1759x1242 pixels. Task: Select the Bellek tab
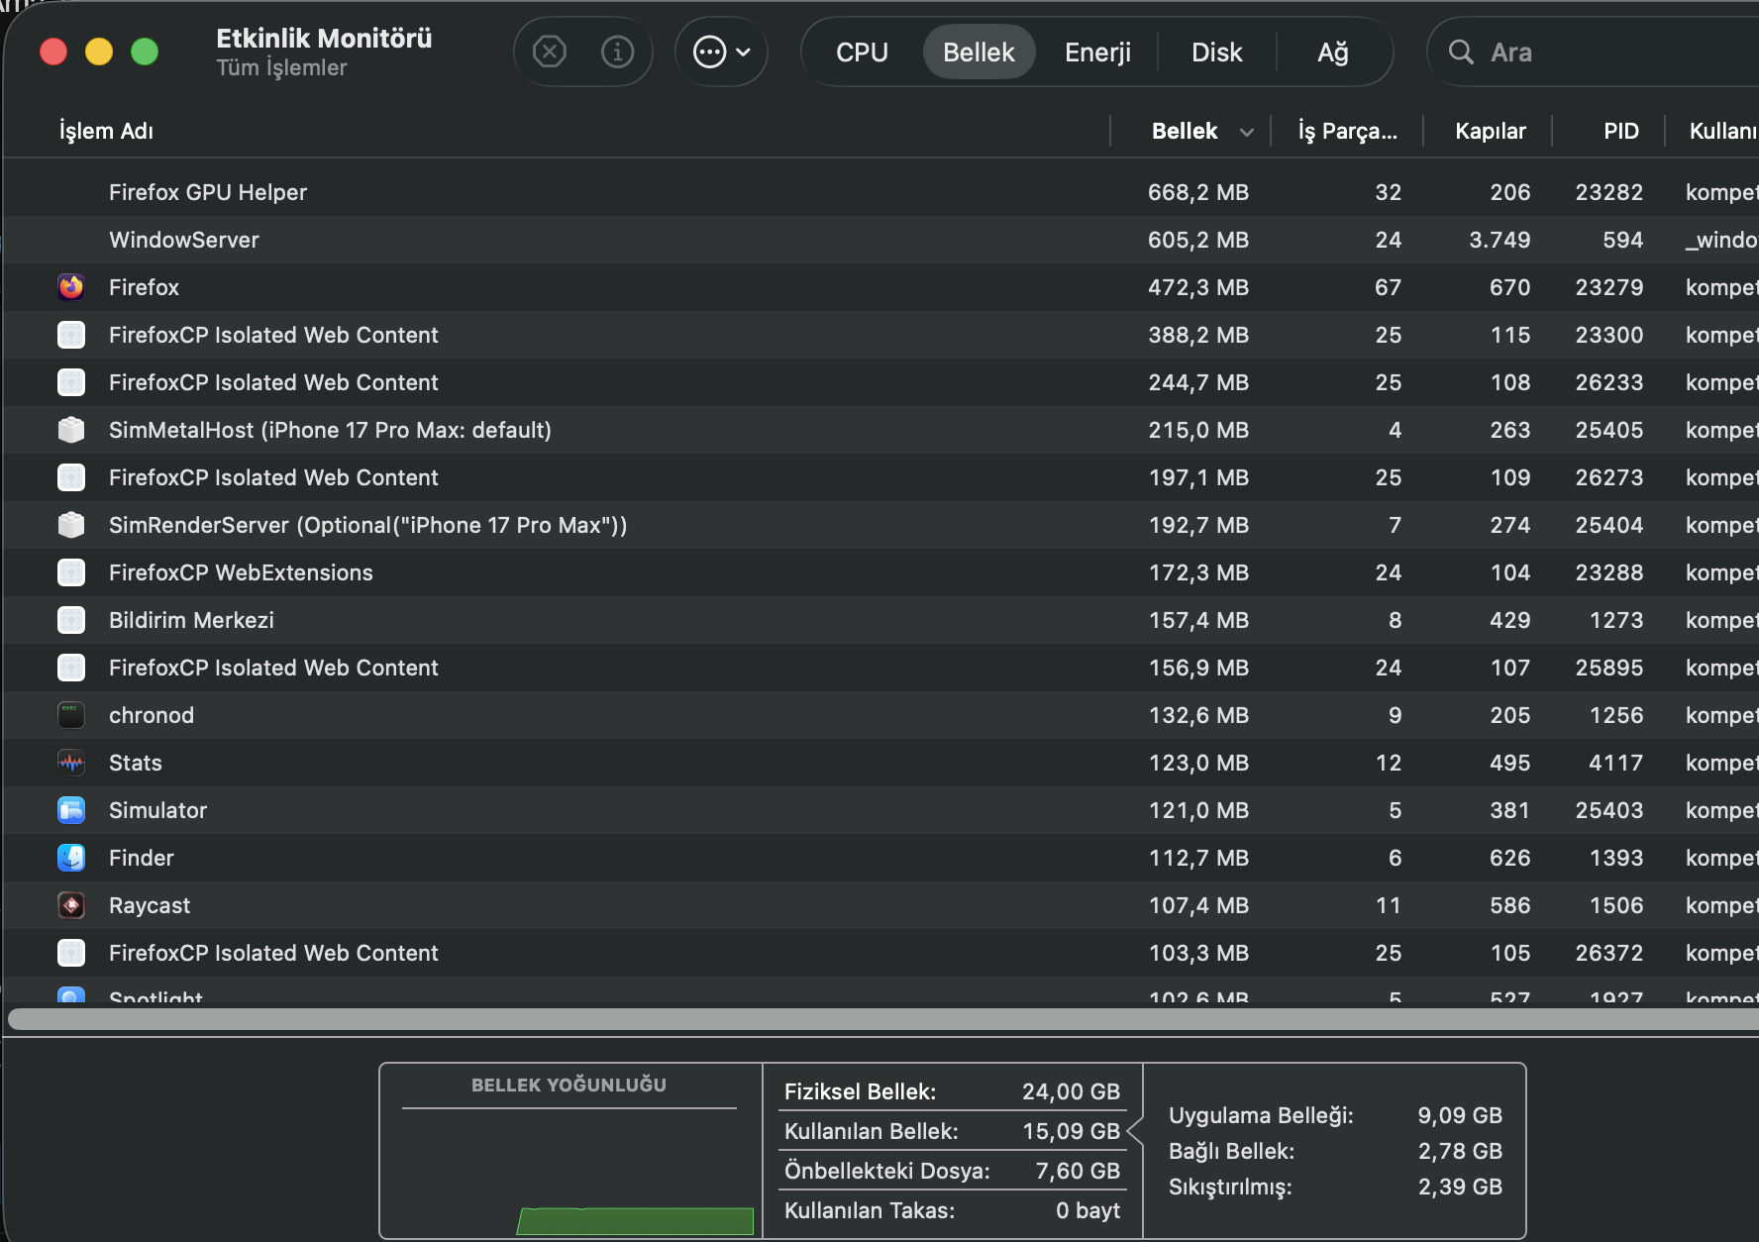[979, 52]
